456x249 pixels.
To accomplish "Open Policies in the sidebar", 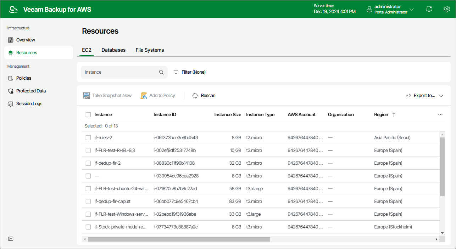I will pyautogui.click(x=24, y=78).
